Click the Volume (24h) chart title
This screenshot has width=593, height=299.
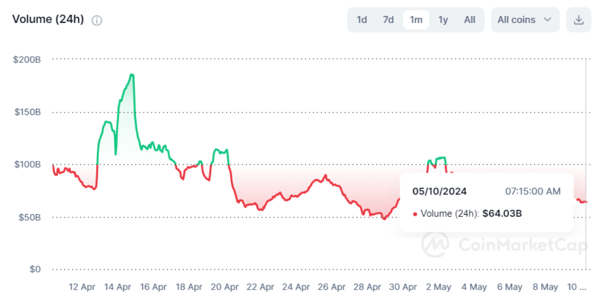coord(48,20)
